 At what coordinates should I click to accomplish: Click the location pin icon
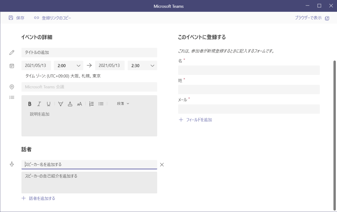pyautogui.click(x=12, y=87)
